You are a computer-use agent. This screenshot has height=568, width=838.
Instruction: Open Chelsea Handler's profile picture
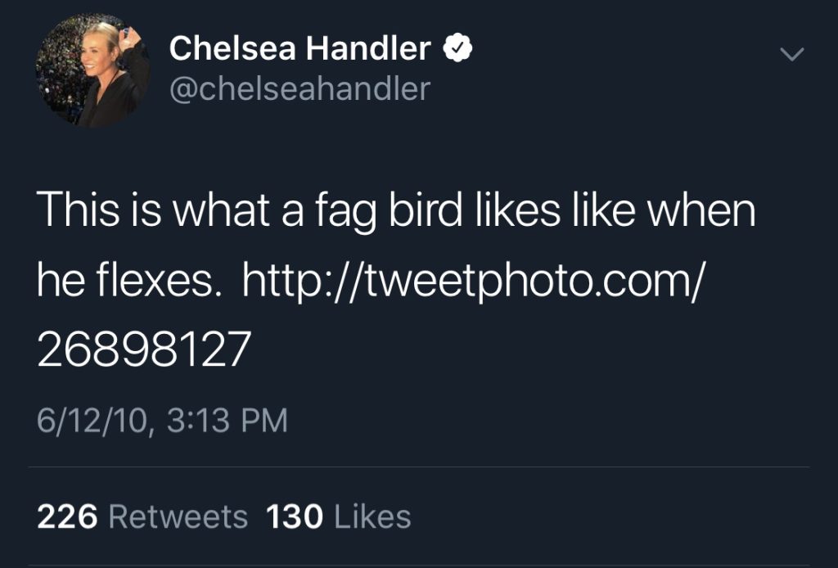[x=93, y=70]
